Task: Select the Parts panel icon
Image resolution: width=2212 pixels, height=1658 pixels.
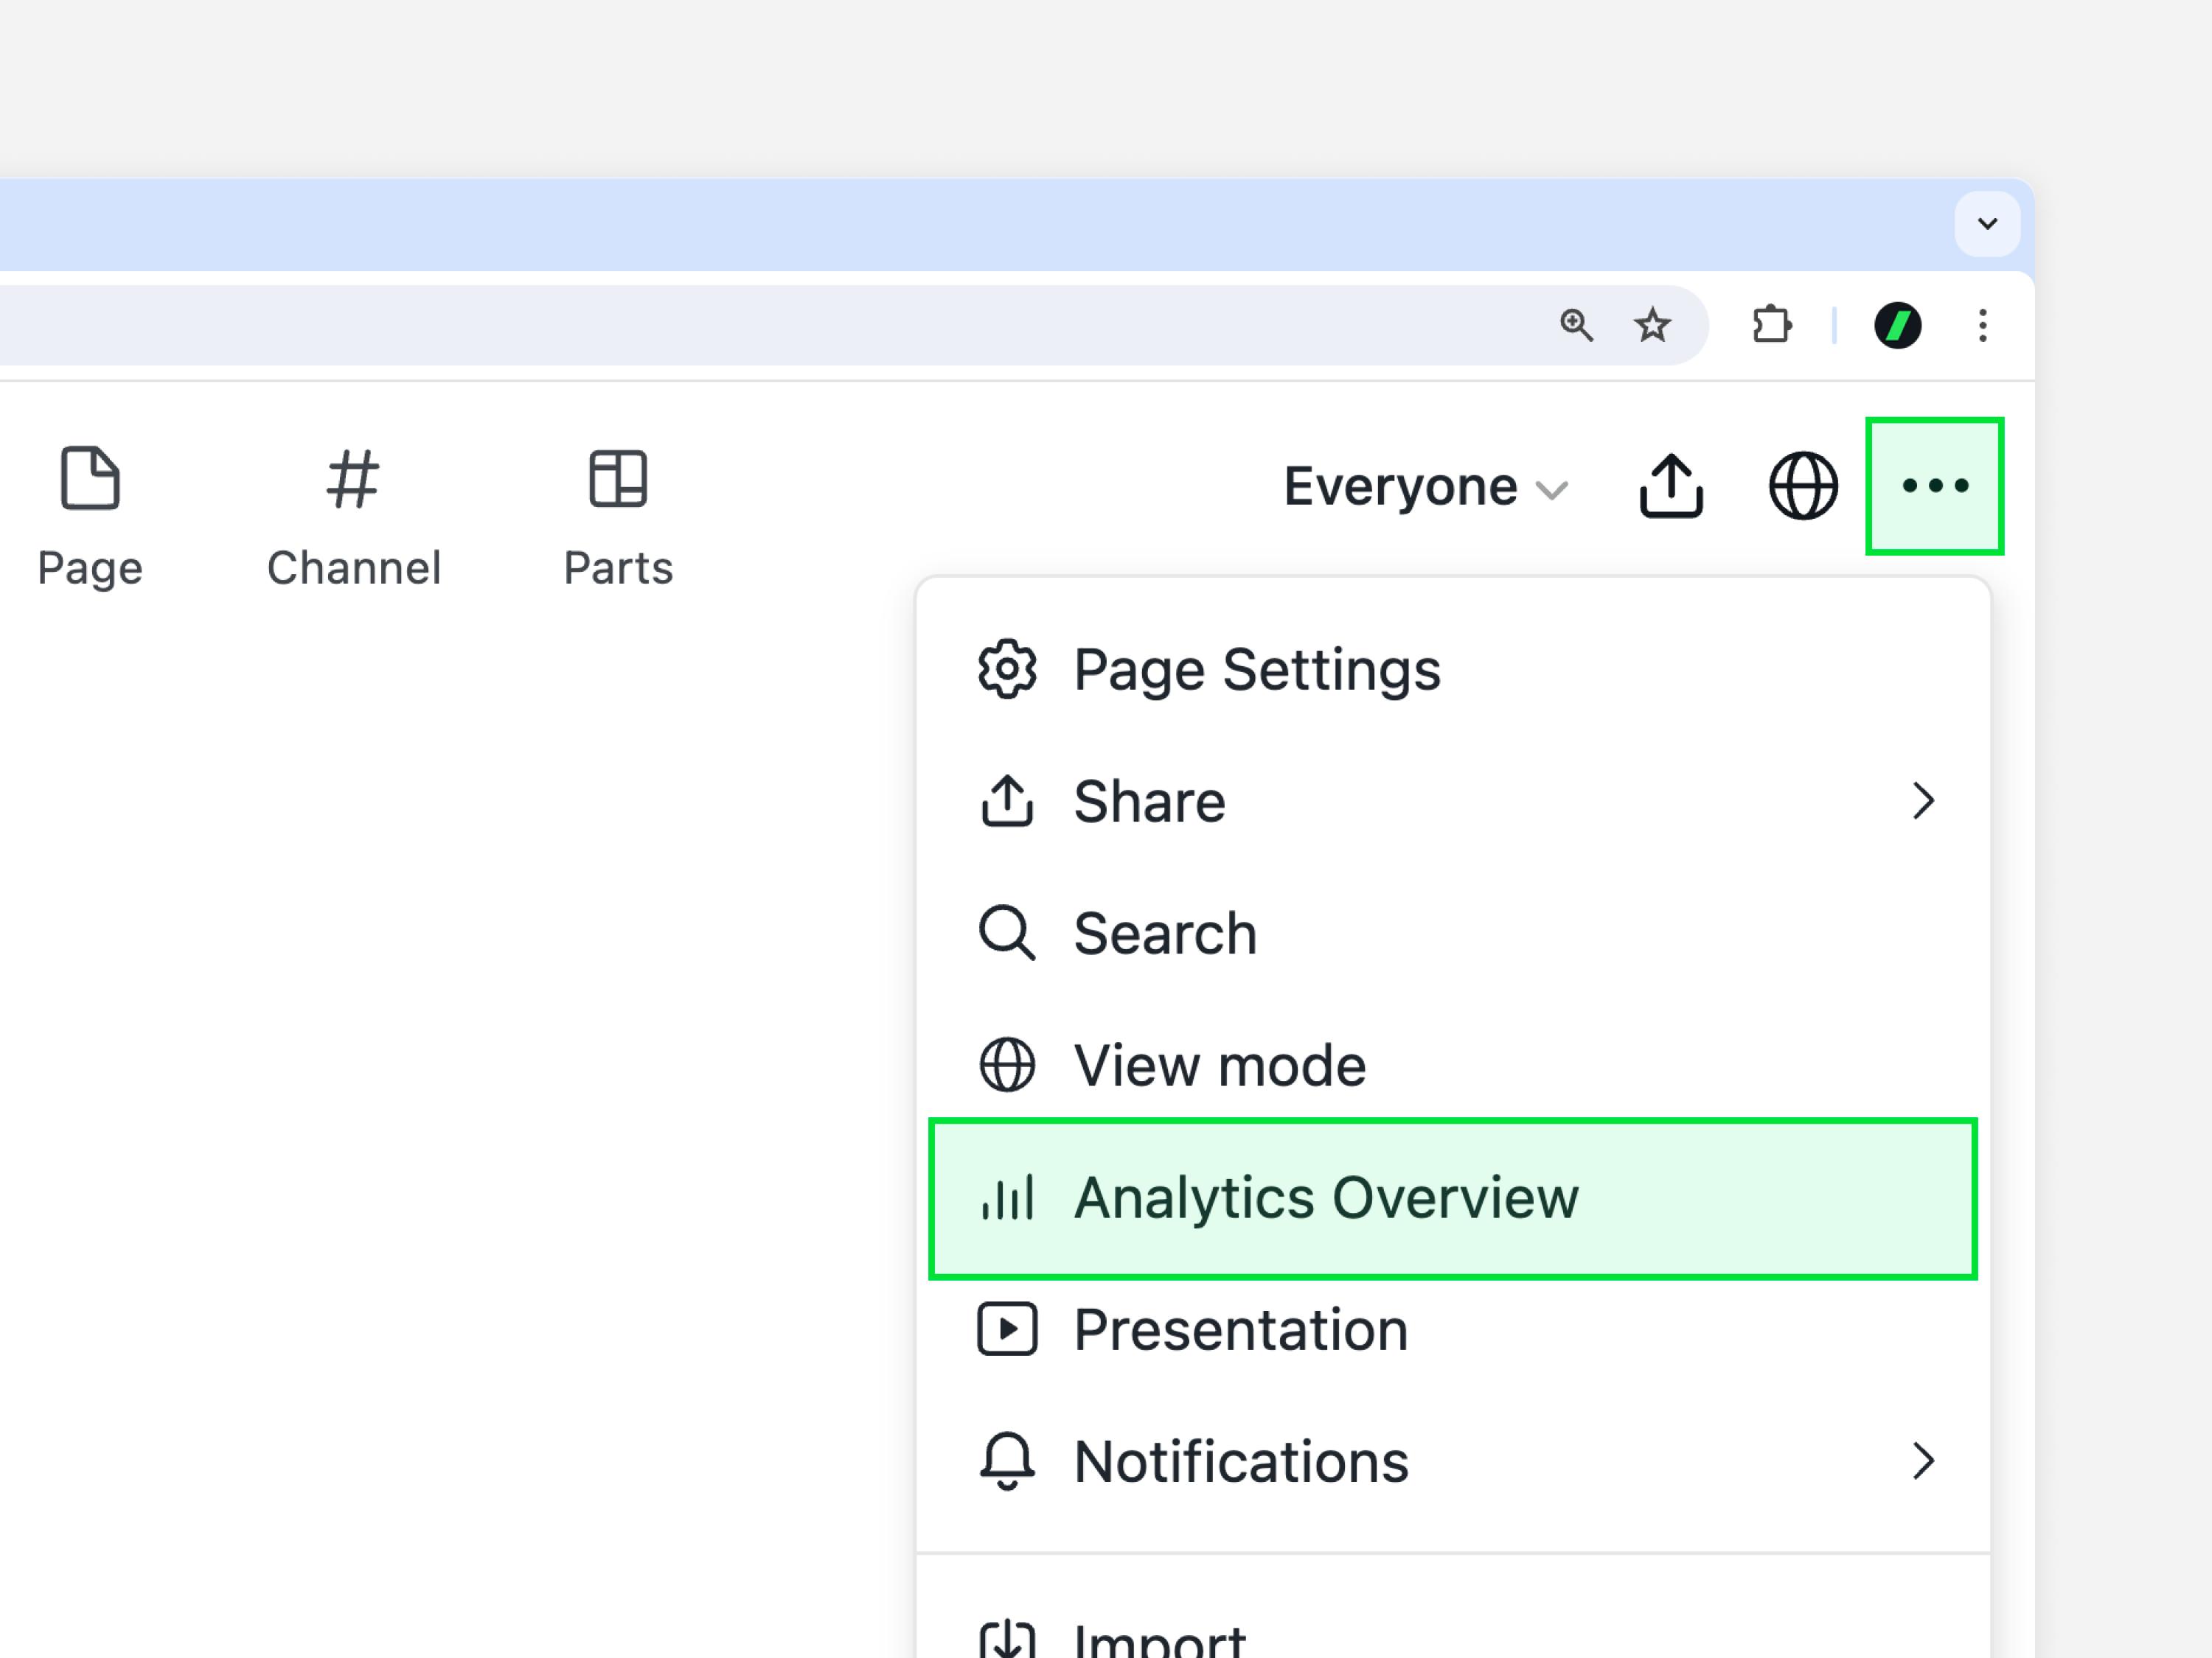Action: click(617, 480)
